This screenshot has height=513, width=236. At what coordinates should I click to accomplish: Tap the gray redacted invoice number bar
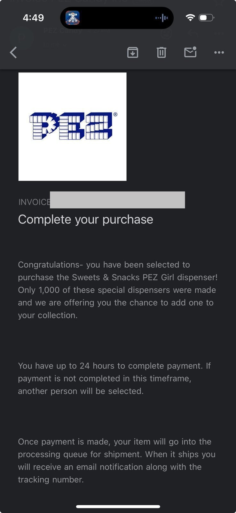pyautogui.click(x=117, y=200)
